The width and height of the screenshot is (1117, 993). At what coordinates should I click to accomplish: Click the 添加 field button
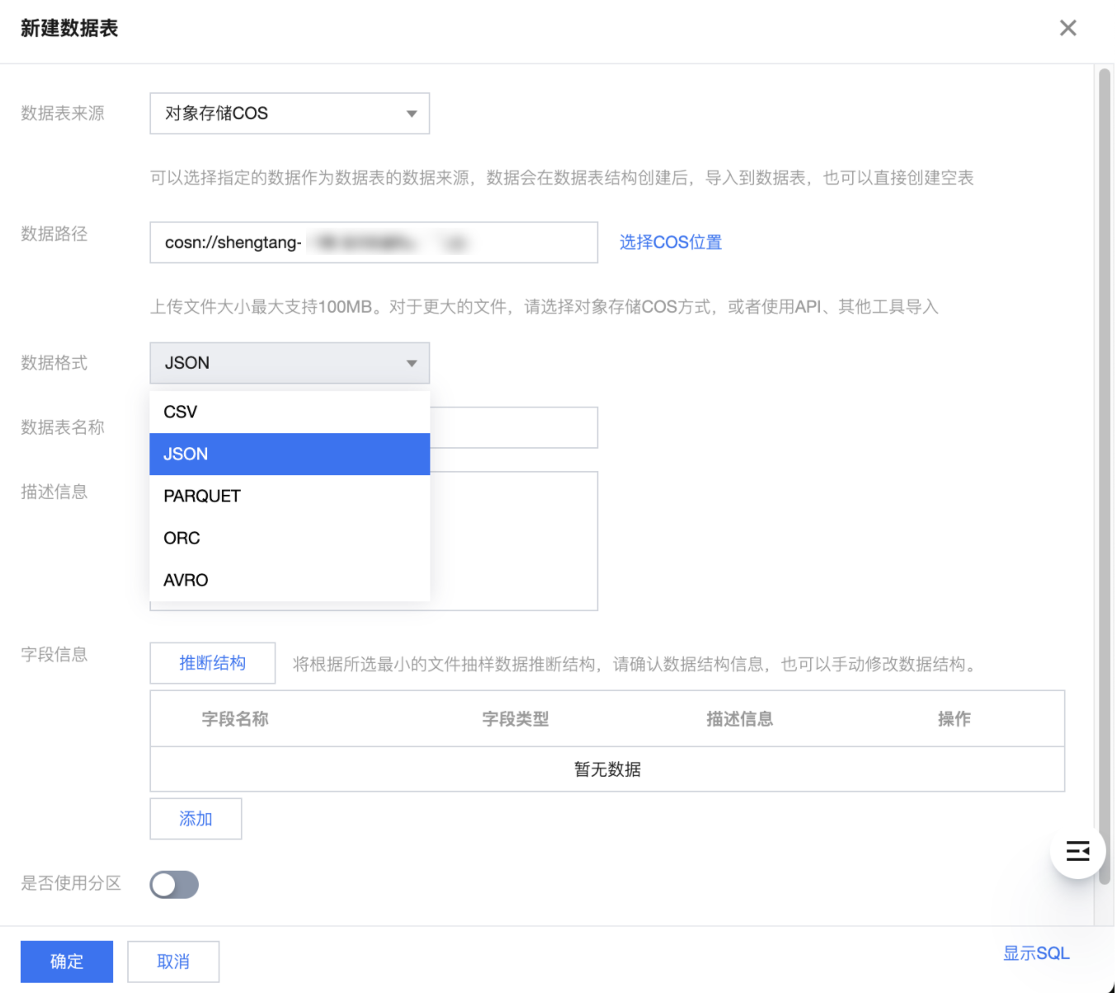point(196,818)
